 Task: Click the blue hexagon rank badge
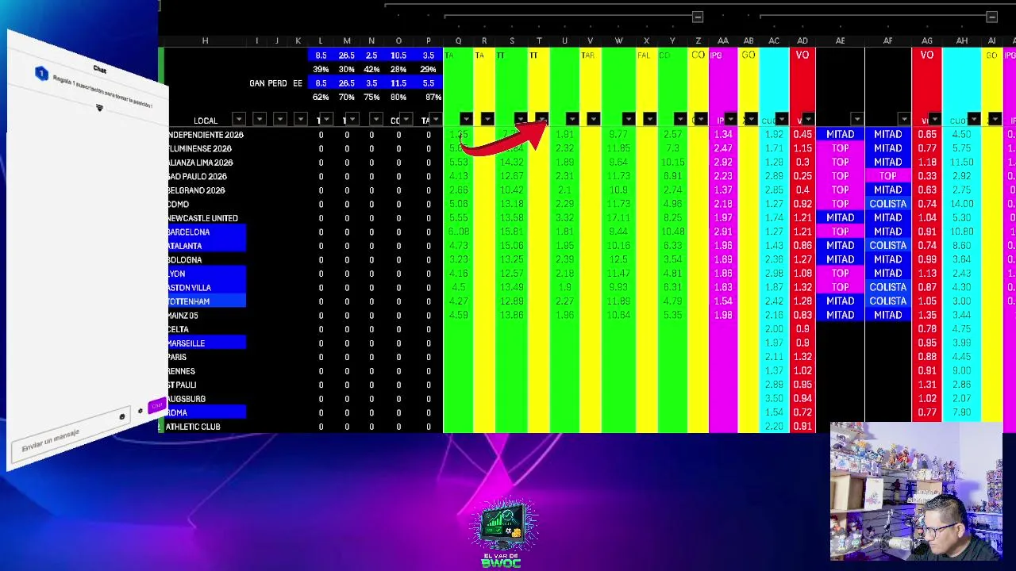click(41, 74)
